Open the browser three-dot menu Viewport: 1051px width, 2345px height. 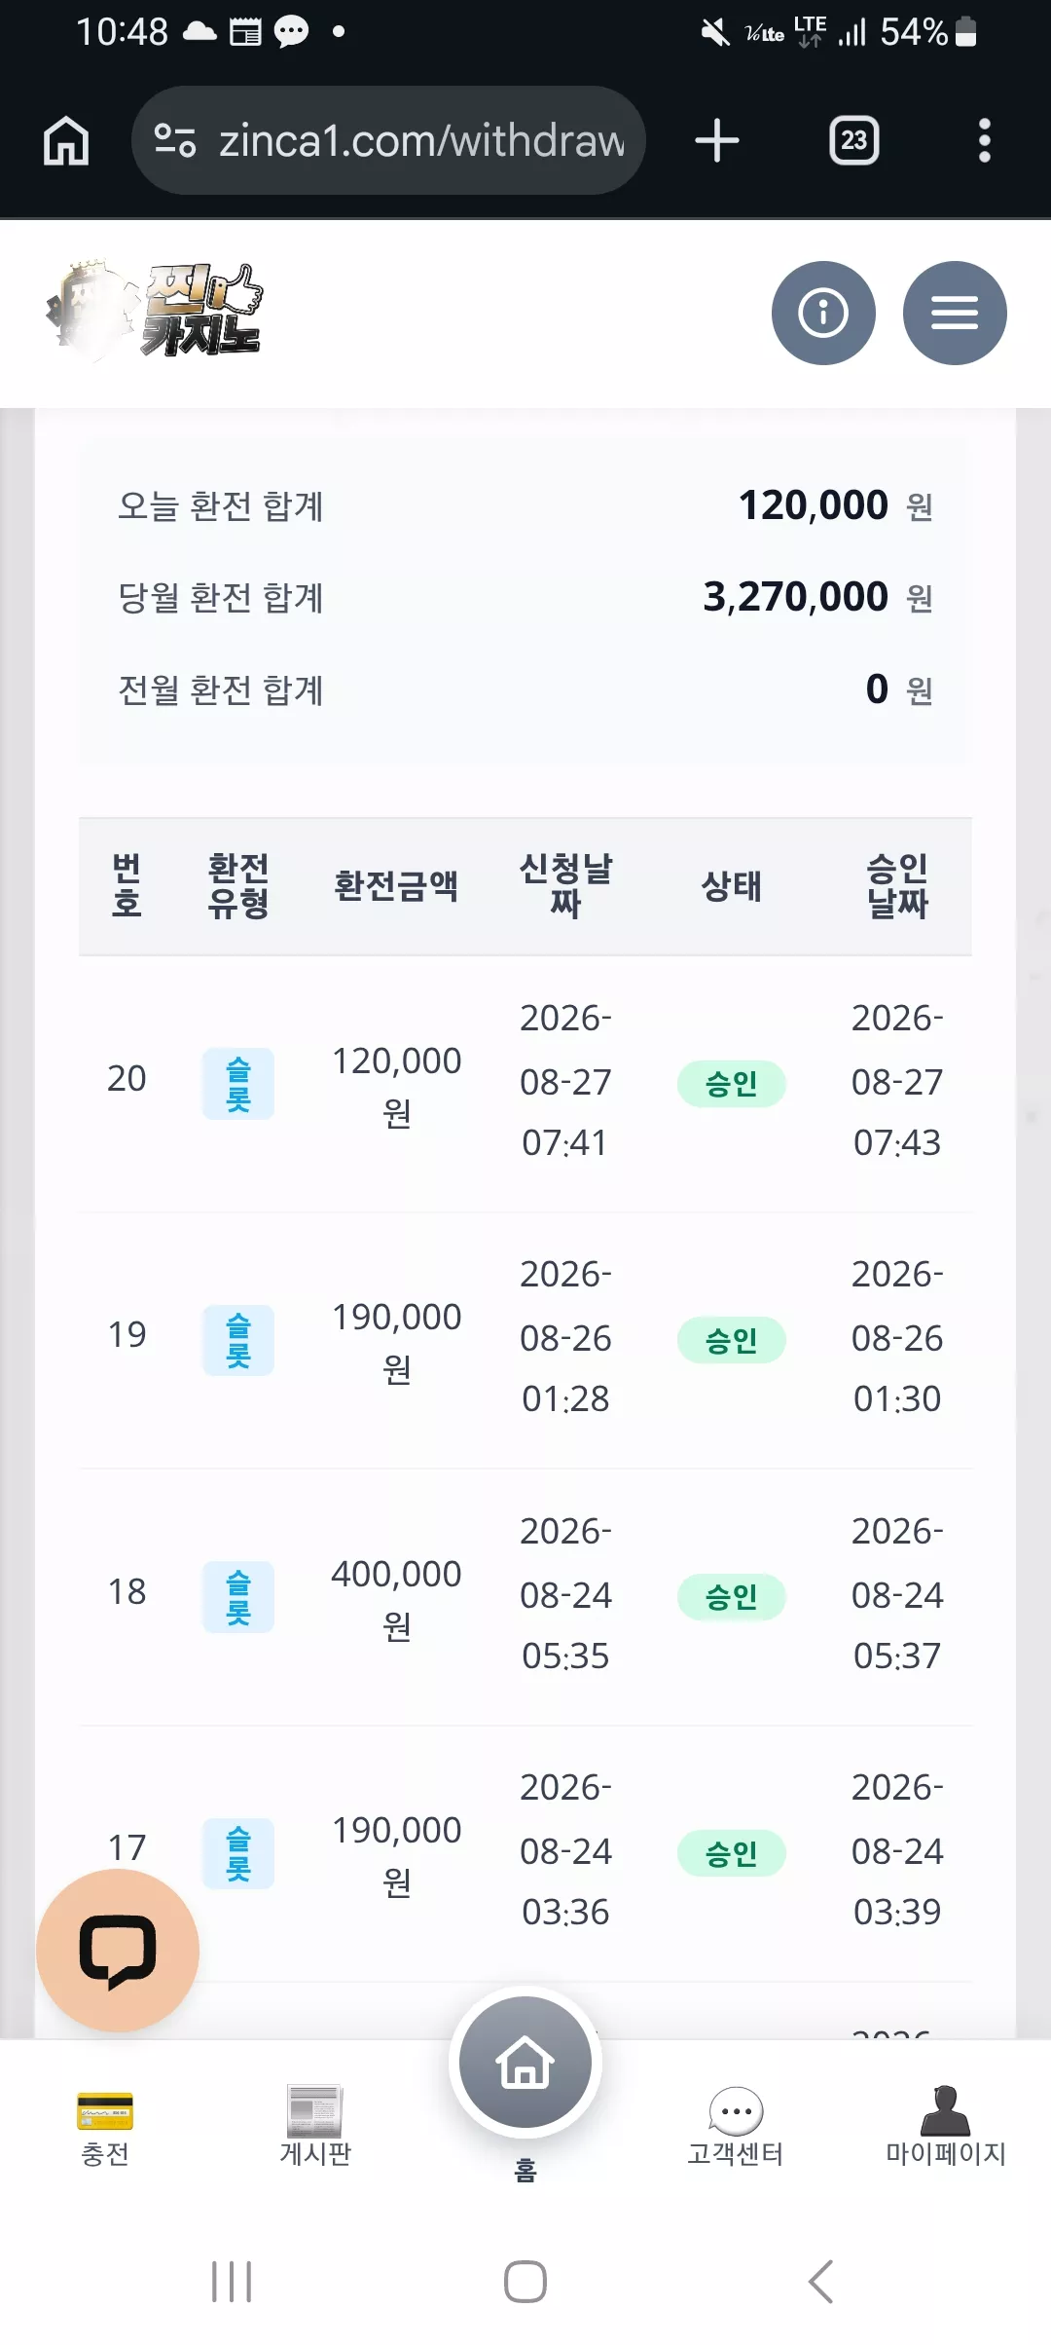985,140
